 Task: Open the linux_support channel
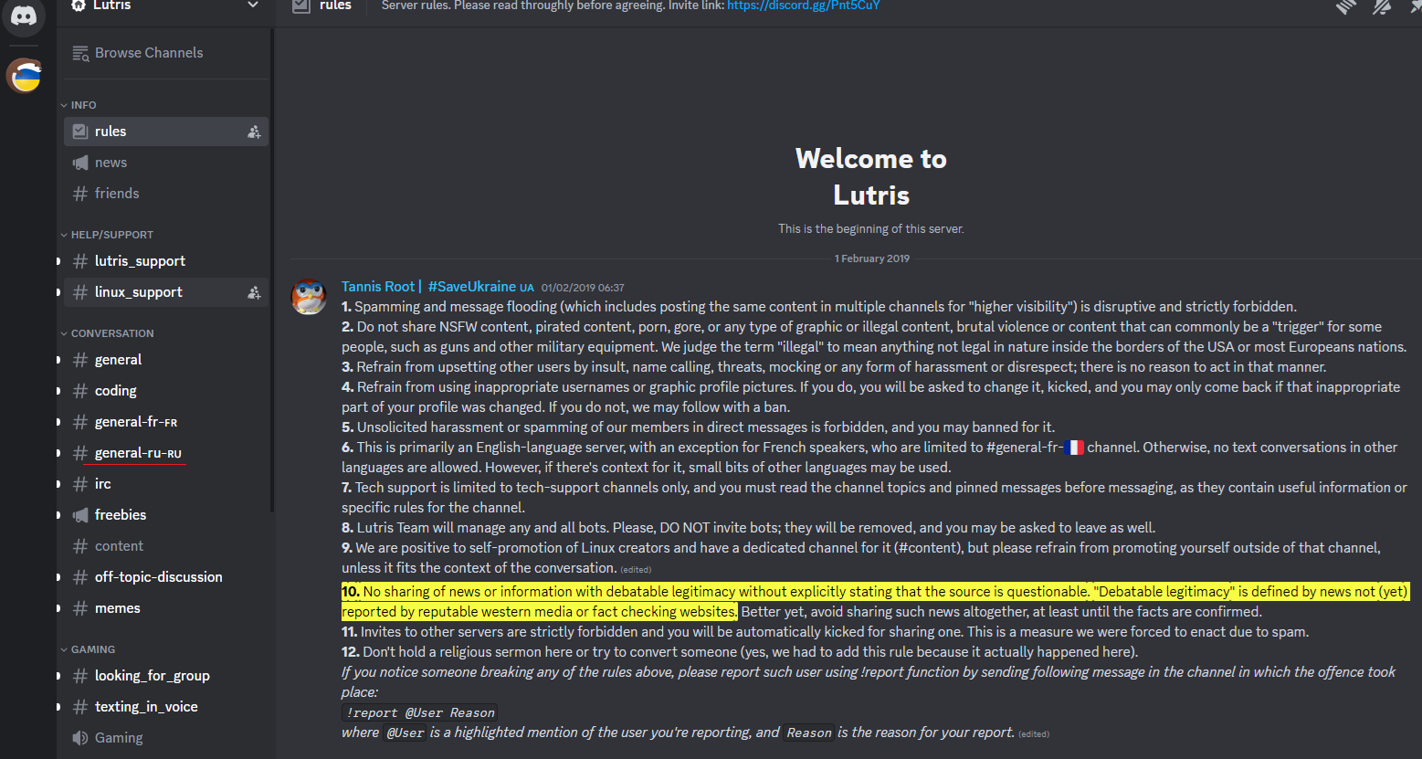[166, 292]
